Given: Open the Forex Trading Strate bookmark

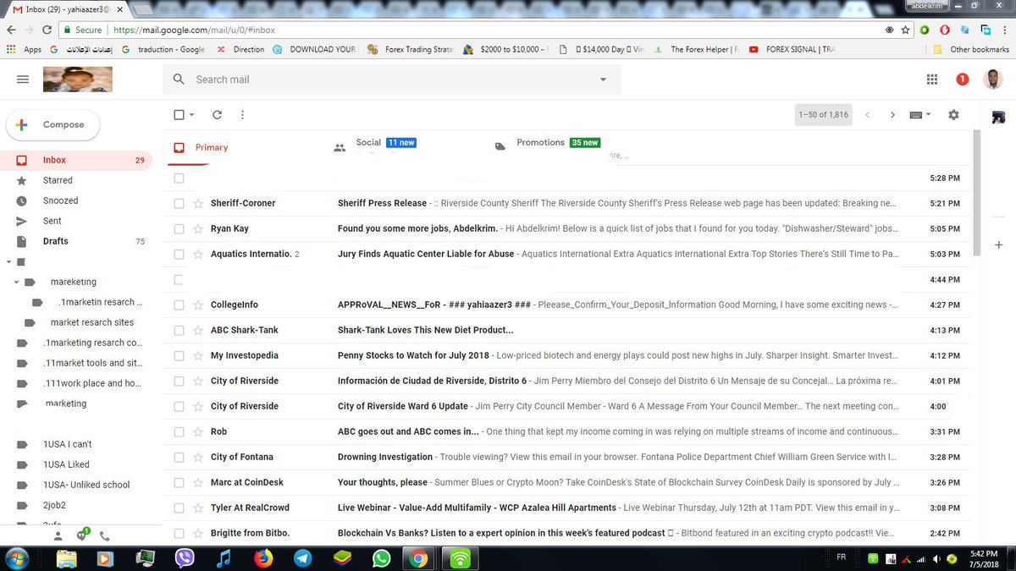Looking at the screenshot, I should [x=411, y=49].
